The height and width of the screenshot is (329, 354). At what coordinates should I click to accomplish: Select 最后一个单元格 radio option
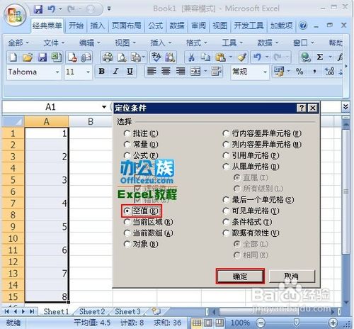point(258,200)
